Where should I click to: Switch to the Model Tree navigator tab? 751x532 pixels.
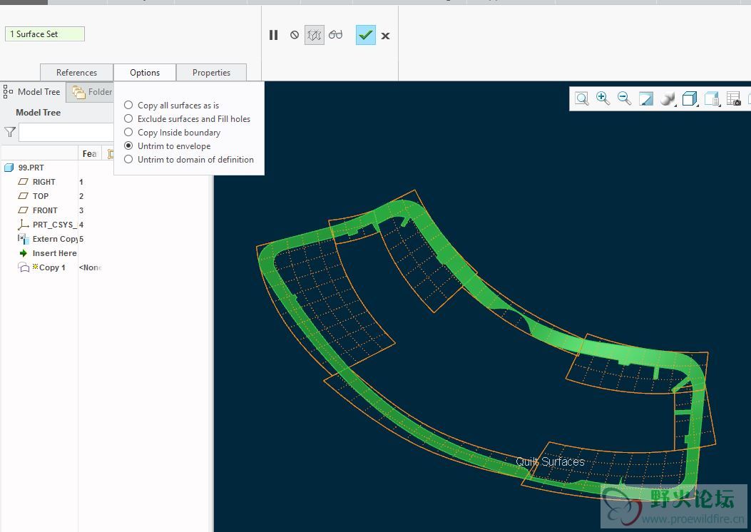click(33, 91)
